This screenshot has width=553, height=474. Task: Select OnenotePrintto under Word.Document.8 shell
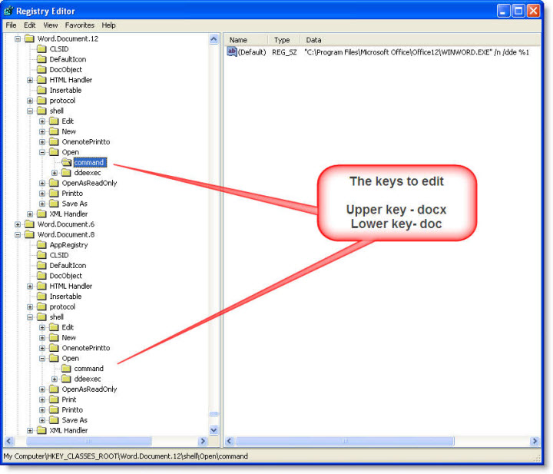[86, 348]
